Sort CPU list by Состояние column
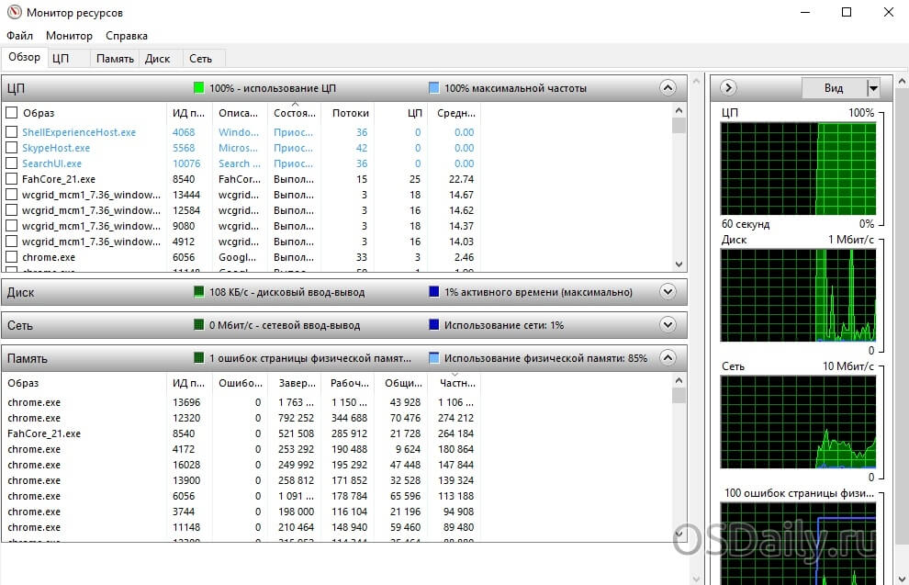Viewport: 909px width, 585px height. (295, 113)
